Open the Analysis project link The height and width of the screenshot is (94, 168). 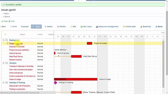tap(13, 63)
